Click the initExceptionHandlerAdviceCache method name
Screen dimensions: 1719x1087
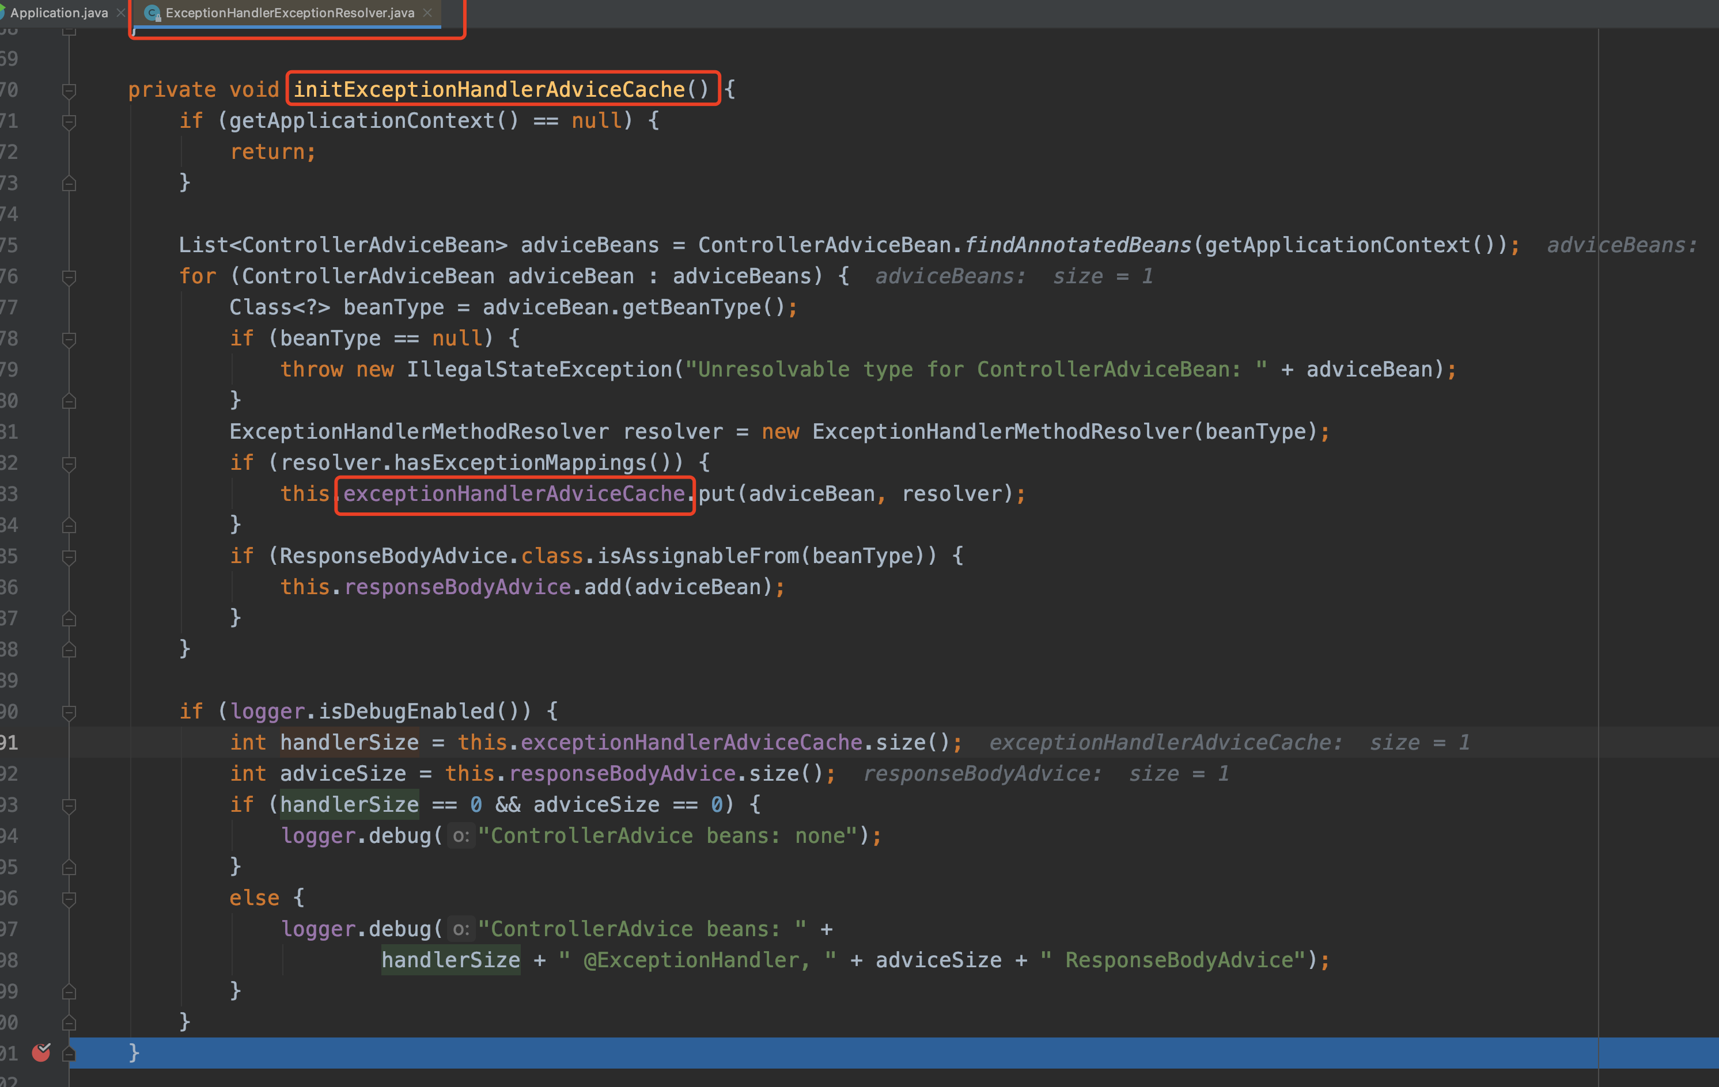tap(489, 89)
